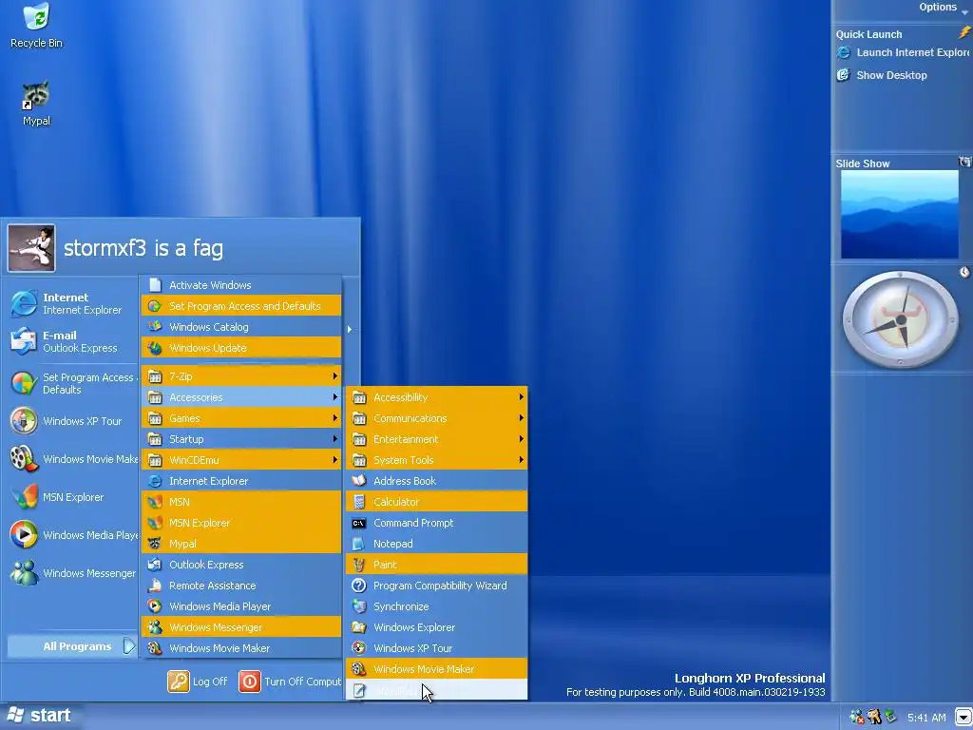Open the sidebar Options dropdown

coord(944,8)
